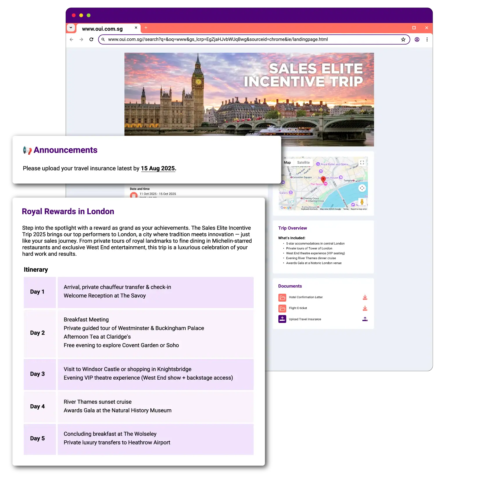Image resolution: width=503 pixels, height=482 pixels.
Task: Click the map camera controls button
Action: [x=362, y=188]
